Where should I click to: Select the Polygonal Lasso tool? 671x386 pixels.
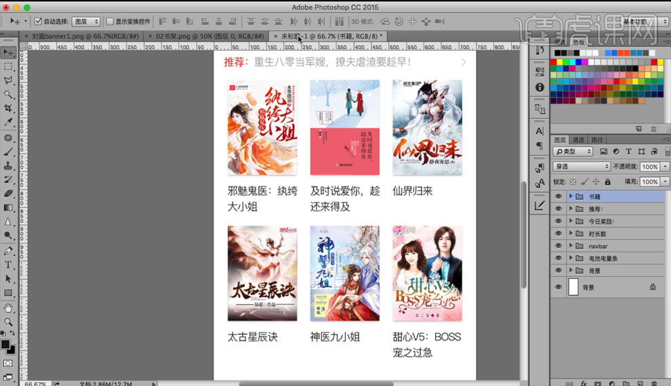(x=8, y=81)
